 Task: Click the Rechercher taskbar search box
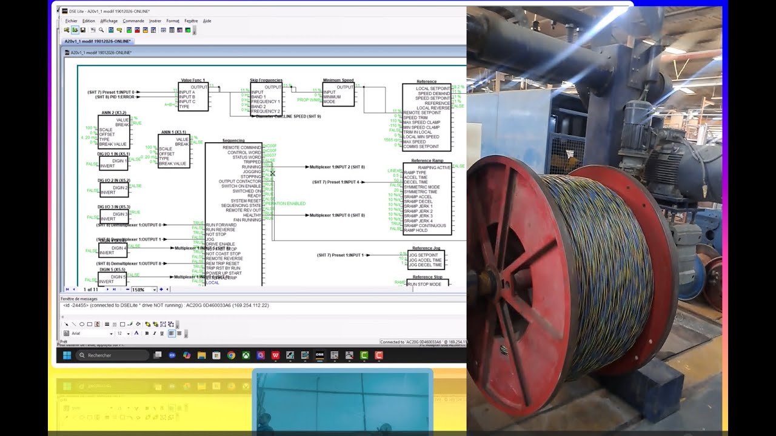coord(112,355)
